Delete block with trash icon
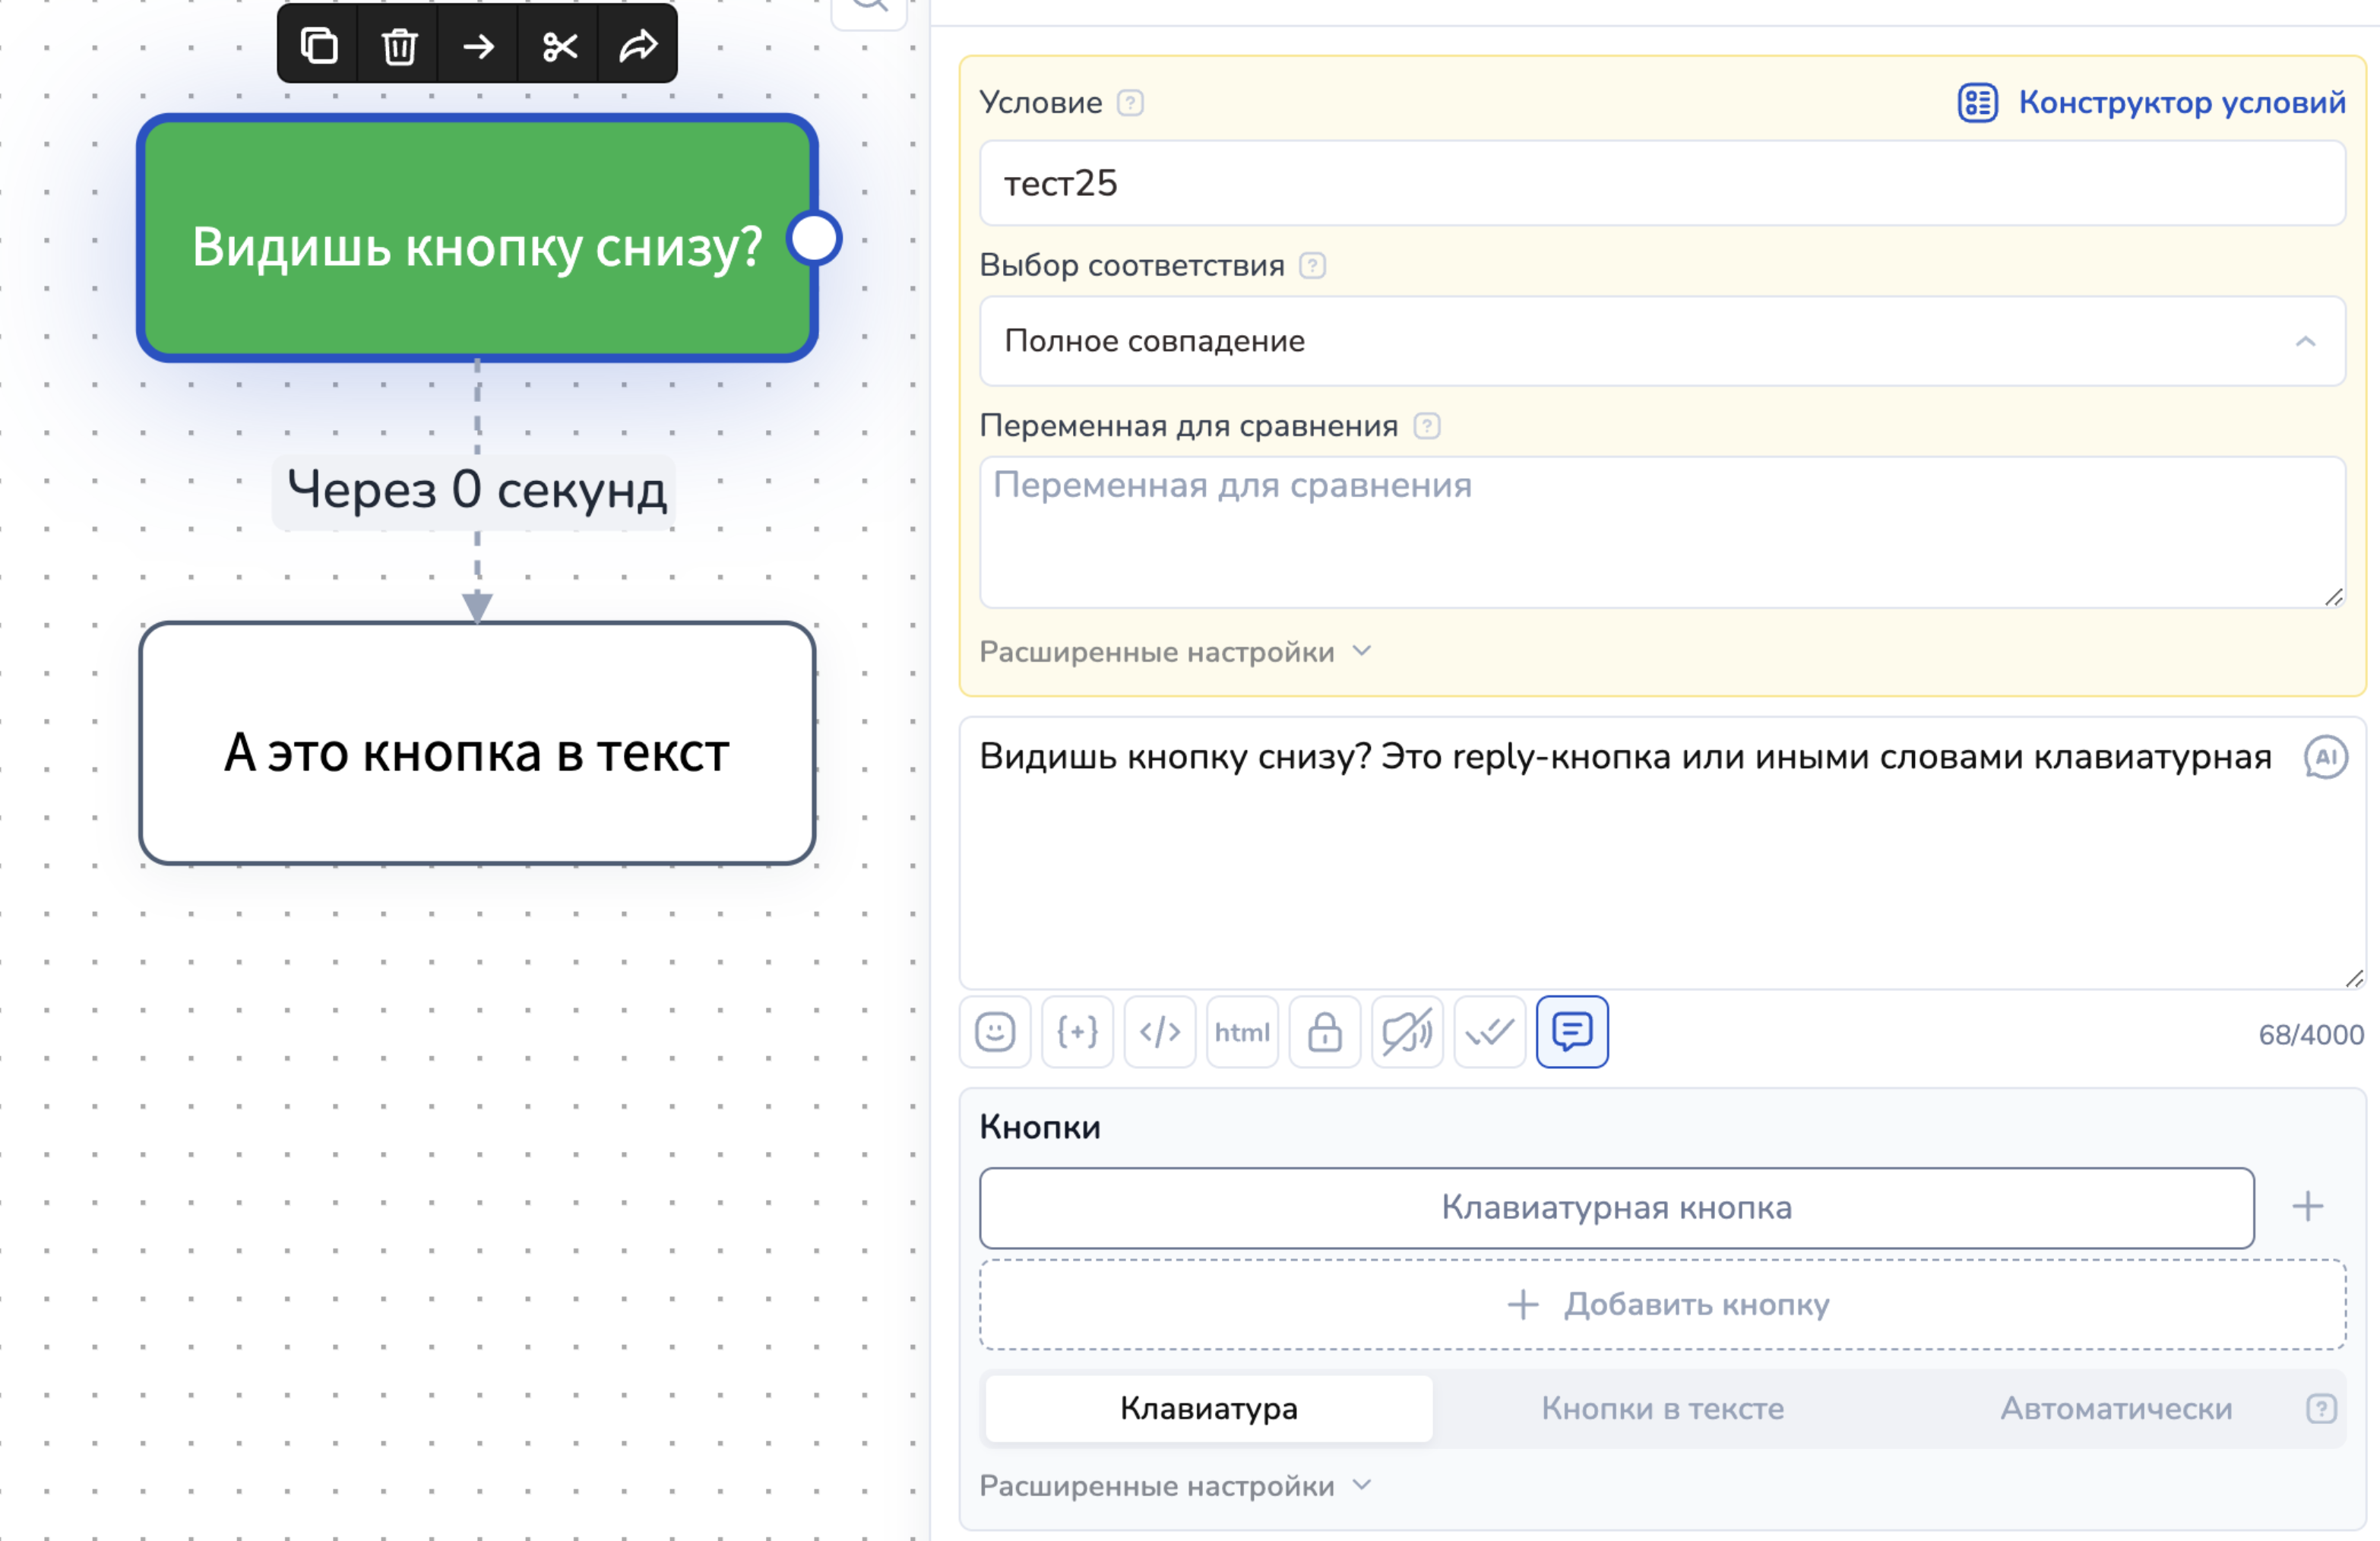 [x=399, y=46]
